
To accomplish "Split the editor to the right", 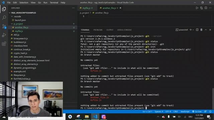I will pyautogui.click(x=206, y=8).
